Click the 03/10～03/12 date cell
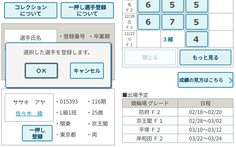Screen dimensions: 236x147 (205, 130)
